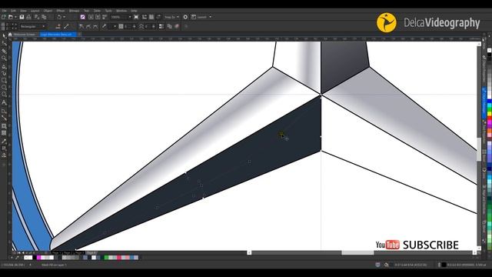Go to Page 2 tab
This screenshot has width=492, height=277.
pyautogui.click(x=67, y=252)
